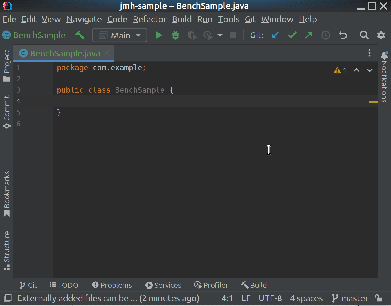The width and height of the screenshot is (391, 306).
Task: Change the UTF-8 file encoding
Action: (x=270, y=298)
